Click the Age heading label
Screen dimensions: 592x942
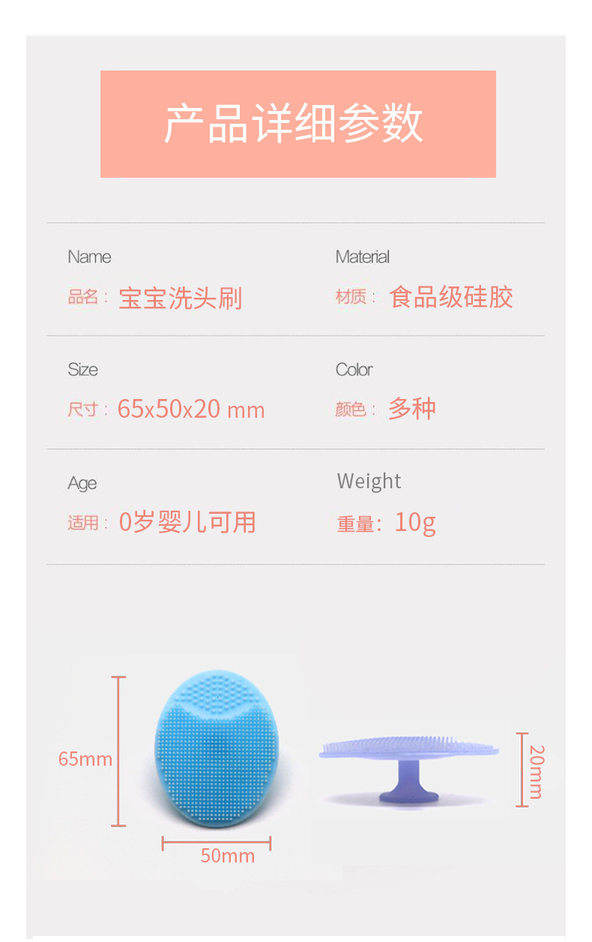point(82,484)
